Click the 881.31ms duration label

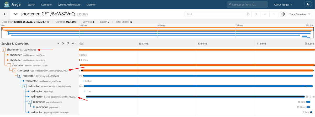(310, 96)
